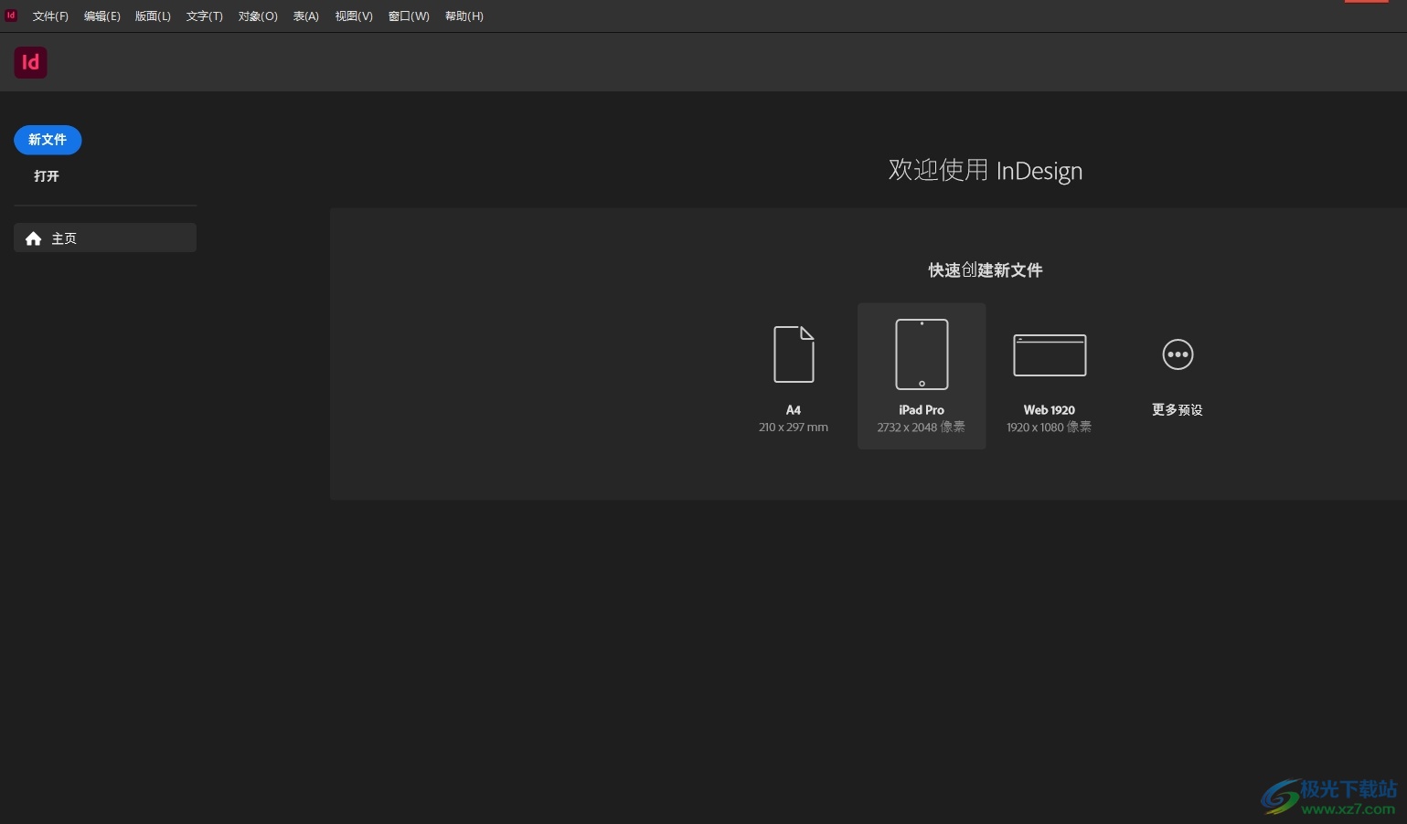The image size is (1407, 824).
Task: Select the 主页 sidebar item
Action: (x=105, y=238)
